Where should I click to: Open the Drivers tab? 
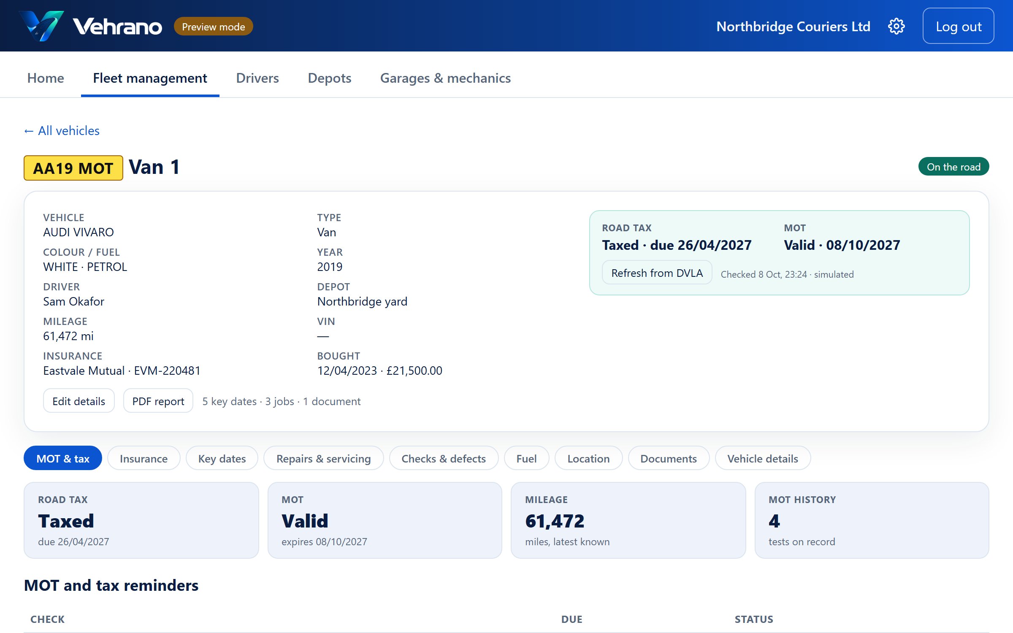pos(257,78)
